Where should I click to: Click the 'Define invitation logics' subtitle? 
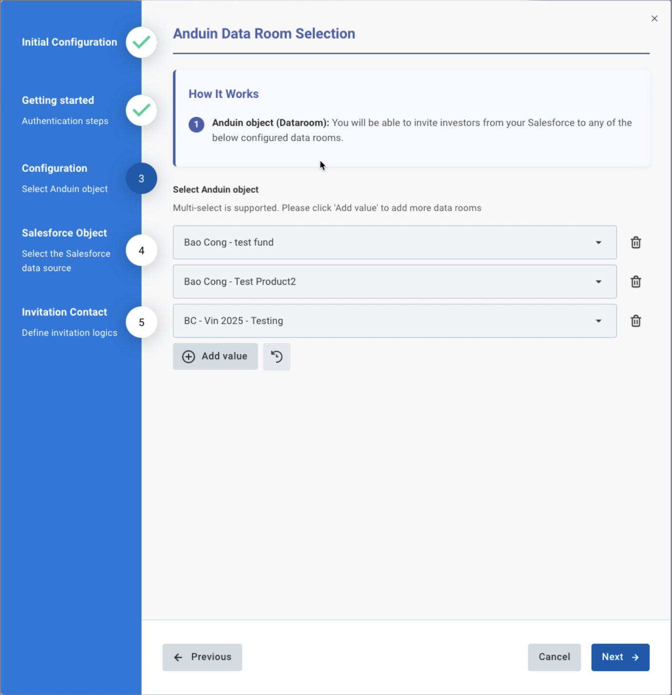69,333
